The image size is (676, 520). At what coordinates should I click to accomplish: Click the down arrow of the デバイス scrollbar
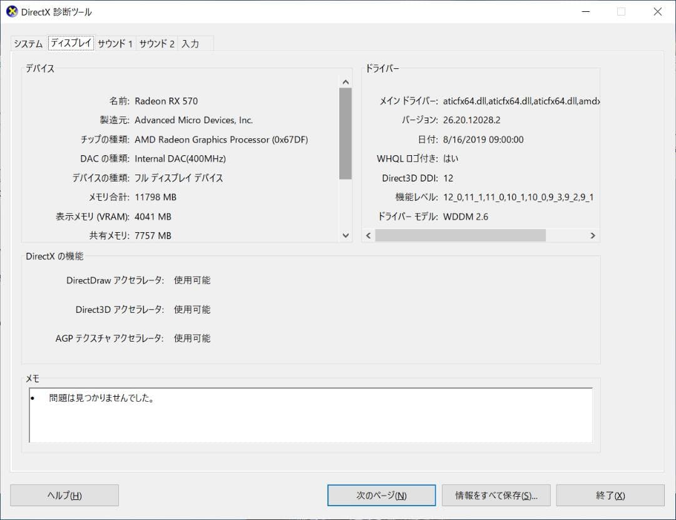(346, 235)
